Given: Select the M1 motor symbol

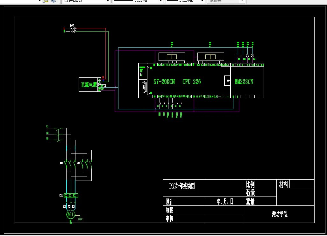Looking at the screenshot, I should click(70, 214).
